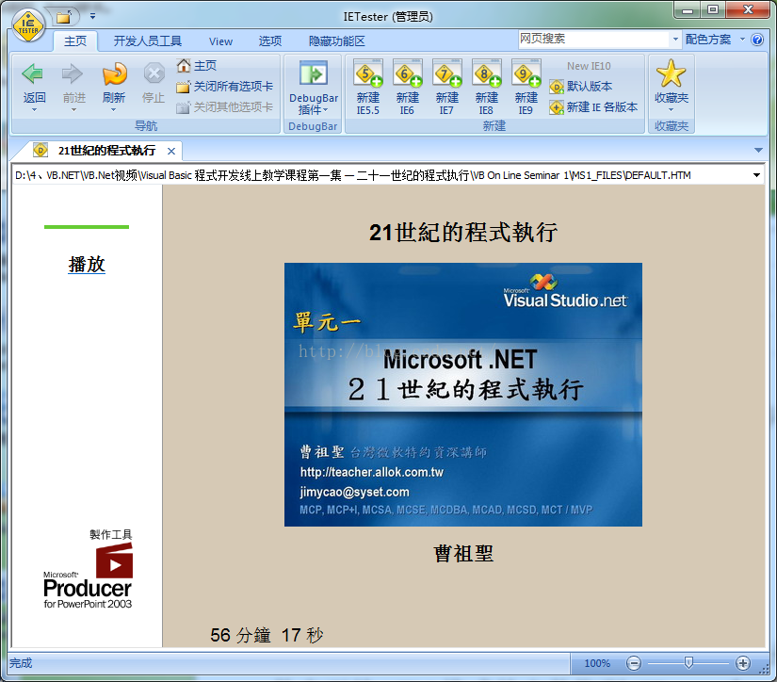Click 默认版本 default version button
The height and width of the screenshot is (682, 777).
pyautogui.click(x=581, y=87)
